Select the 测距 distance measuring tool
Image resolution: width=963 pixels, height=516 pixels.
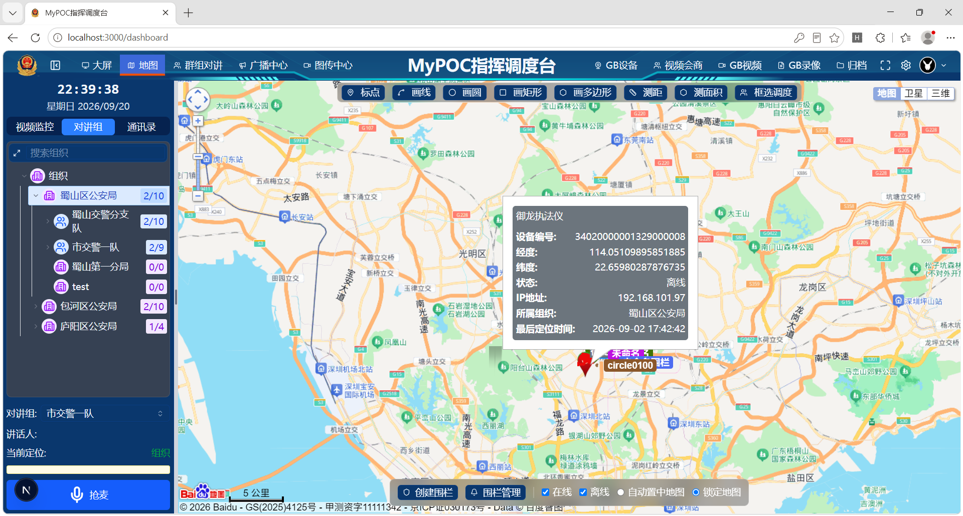tap(646, 93)
